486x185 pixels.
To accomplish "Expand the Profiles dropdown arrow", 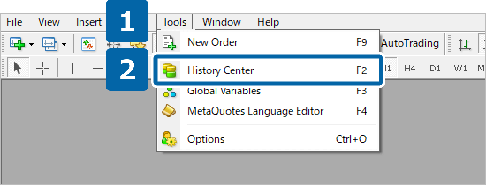I will coord(64,44).
